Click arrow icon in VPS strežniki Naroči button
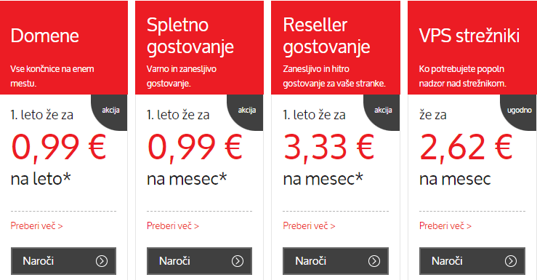The width and height of the screenshot is (537, 280). point(510,261)
